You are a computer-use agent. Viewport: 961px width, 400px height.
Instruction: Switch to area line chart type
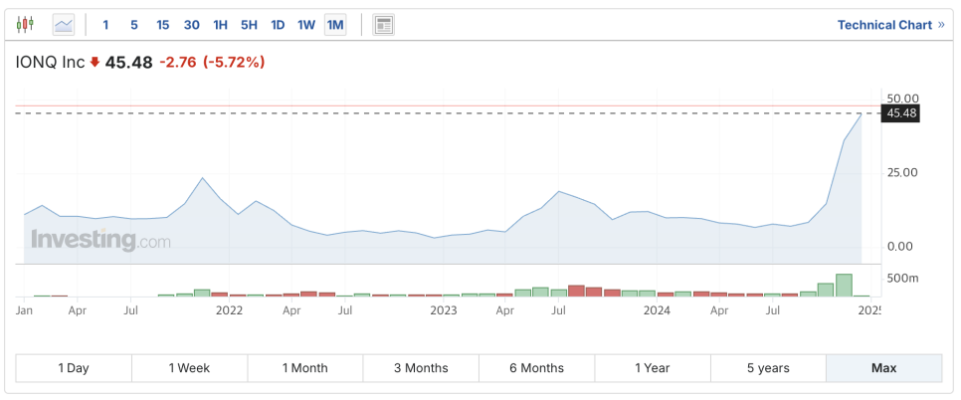pos(63,25)
